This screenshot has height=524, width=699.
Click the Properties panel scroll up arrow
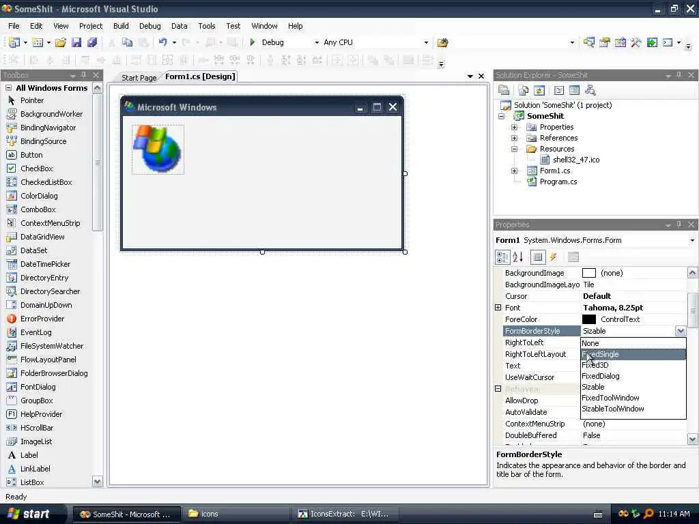(x=692, y=273)
